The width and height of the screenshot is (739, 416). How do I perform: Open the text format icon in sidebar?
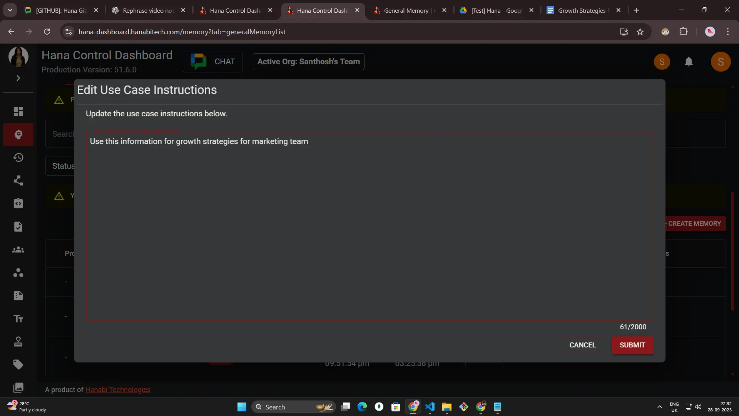tap(18, 319)
